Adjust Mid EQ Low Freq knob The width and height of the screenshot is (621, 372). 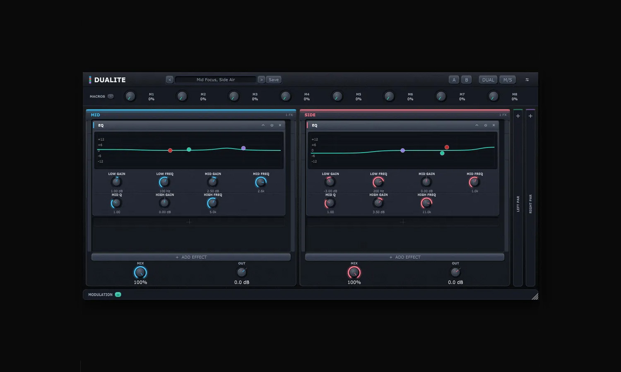click(x=164, y=182)
